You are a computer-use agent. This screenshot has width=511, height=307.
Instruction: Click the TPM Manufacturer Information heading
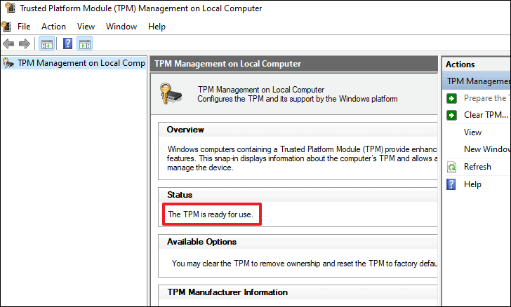(x=227, y=292)
